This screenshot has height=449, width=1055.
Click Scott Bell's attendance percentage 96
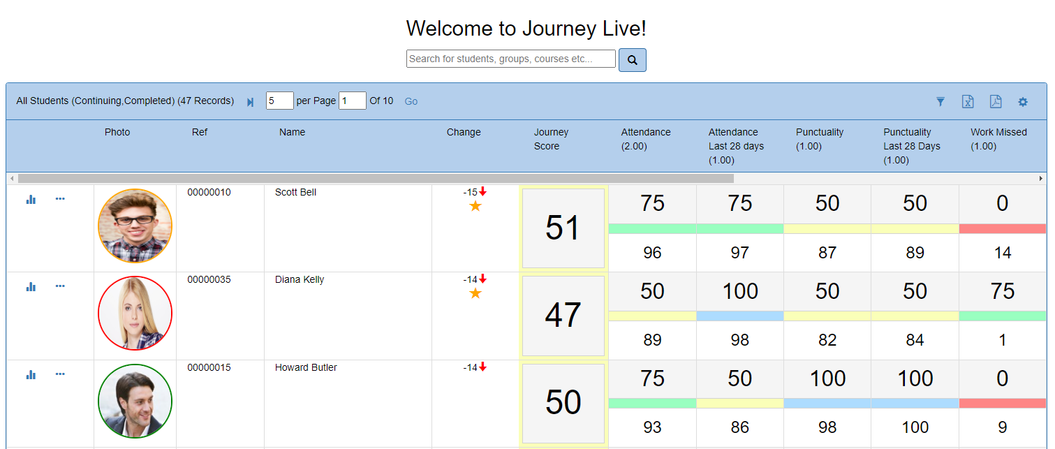click(x=653, y=253)
